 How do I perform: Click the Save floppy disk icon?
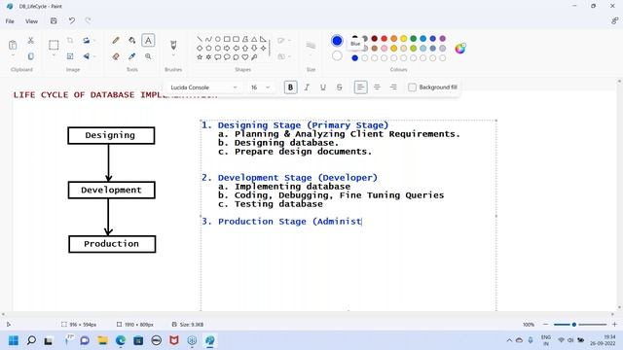coord(54,20)
